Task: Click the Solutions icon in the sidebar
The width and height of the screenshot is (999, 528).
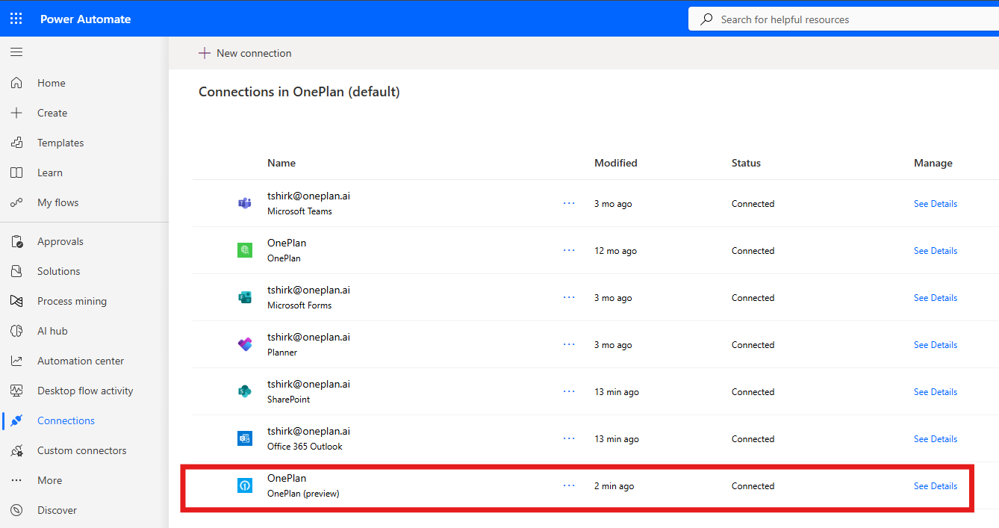Action: [16, 271]
